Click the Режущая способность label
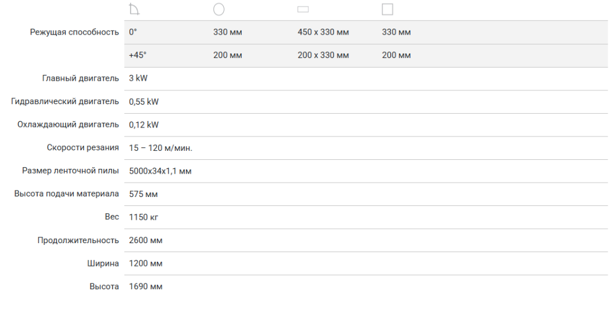 pyautogui.click(x=74, y=32)
